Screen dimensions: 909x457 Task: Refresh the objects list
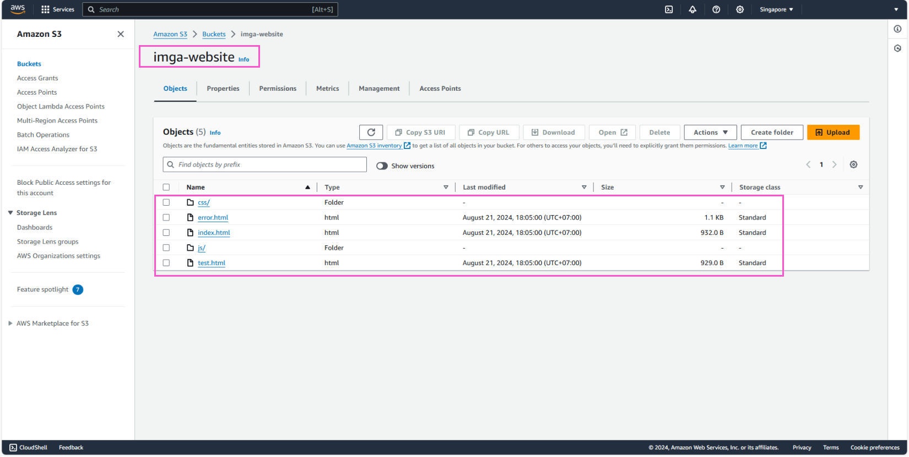tap(371, 133)
